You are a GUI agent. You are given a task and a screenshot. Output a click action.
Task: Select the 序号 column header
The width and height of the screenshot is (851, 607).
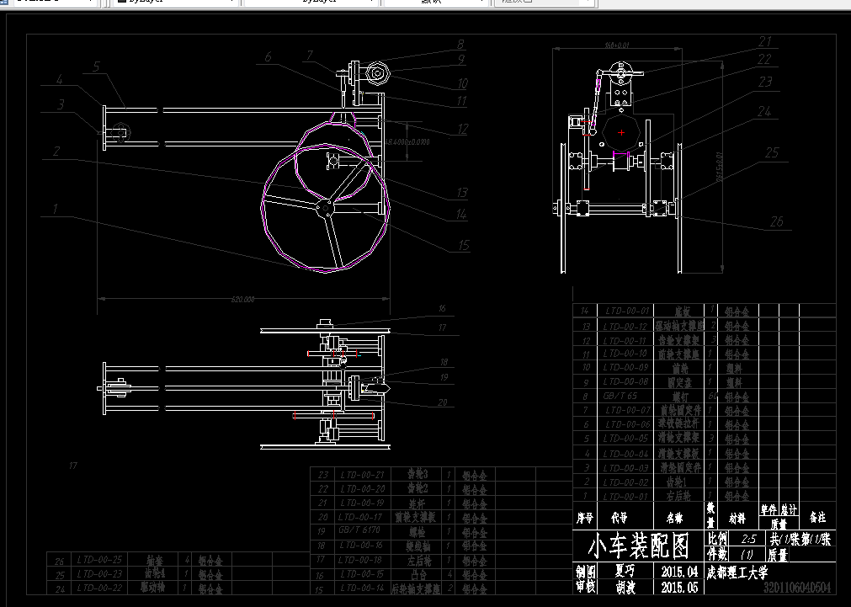point(584,519)
